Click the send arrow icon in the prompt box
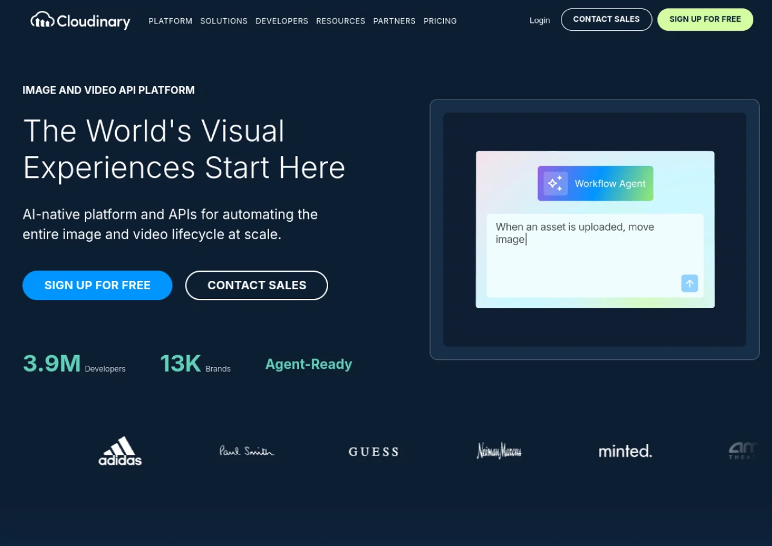The width and height of the screenshot is (772, 546). pos(689,283)
